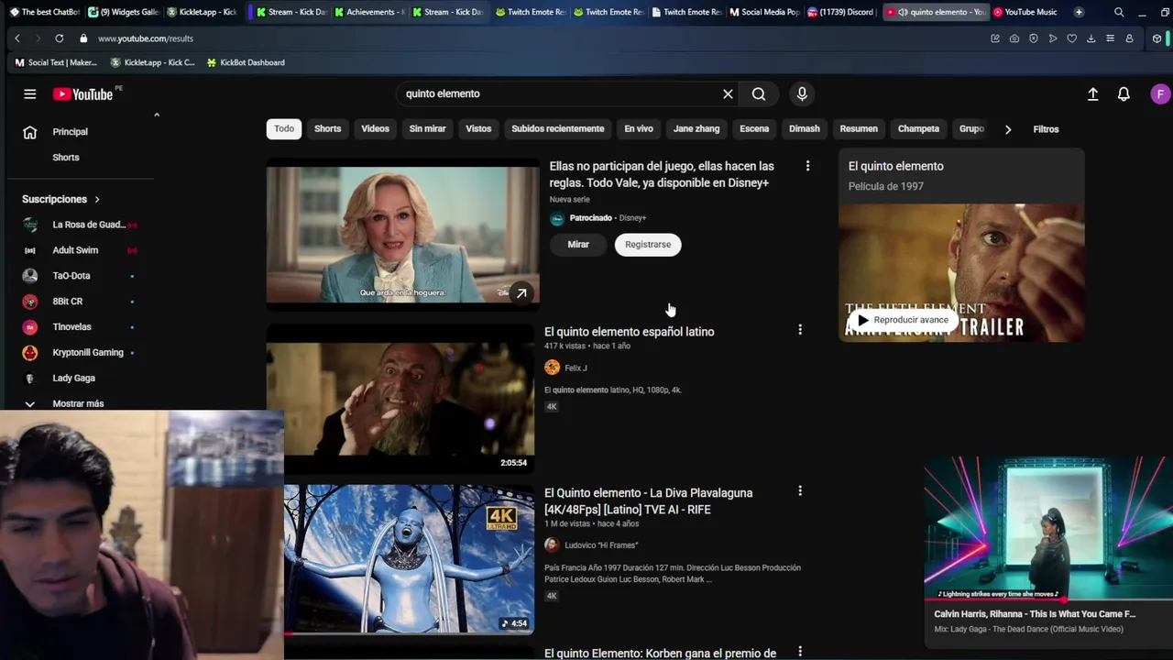
Task: Open Kicklet.app bookmark
Action: (x=152, y=62)
